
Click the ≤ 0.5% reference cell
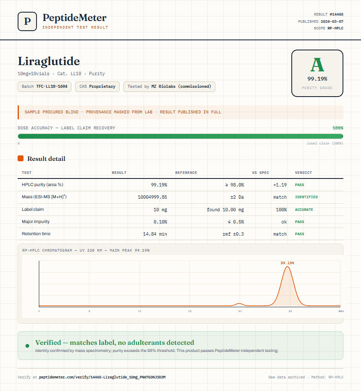236,222
